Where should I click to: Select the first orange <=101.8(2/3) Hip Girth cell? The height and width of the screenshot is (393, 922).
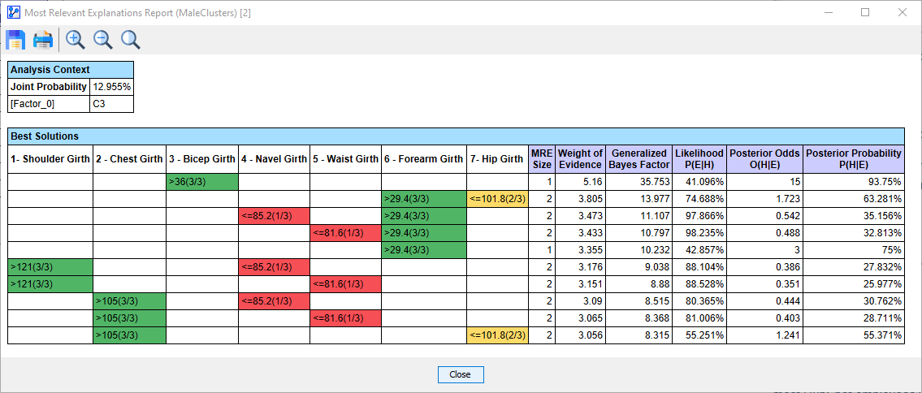click(497, 198)
